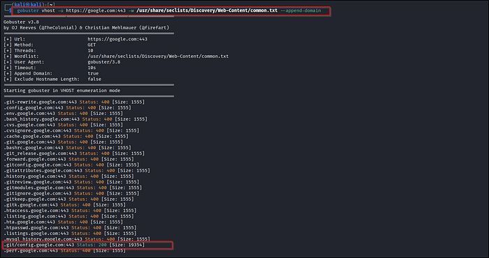This screenshot has height=258, width=489.
Task: Click Size: 1555 on the .gitattributes row
Action: (133, 171)
